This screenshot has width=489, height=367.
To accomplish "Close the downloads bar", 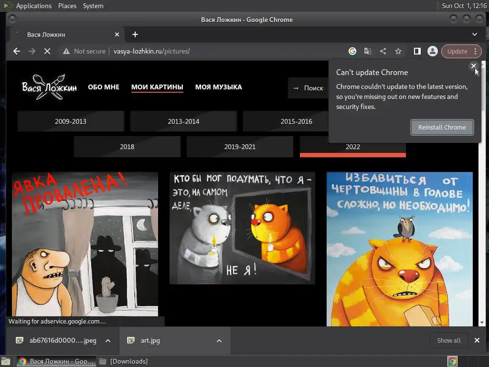I will click(x=477, y=340).
